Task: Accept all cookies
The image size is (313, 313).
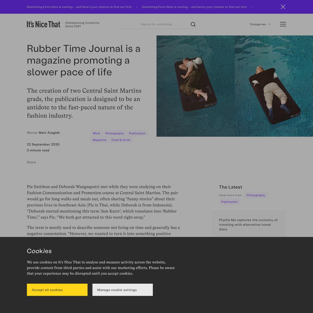Action: [x=57, y=290]
